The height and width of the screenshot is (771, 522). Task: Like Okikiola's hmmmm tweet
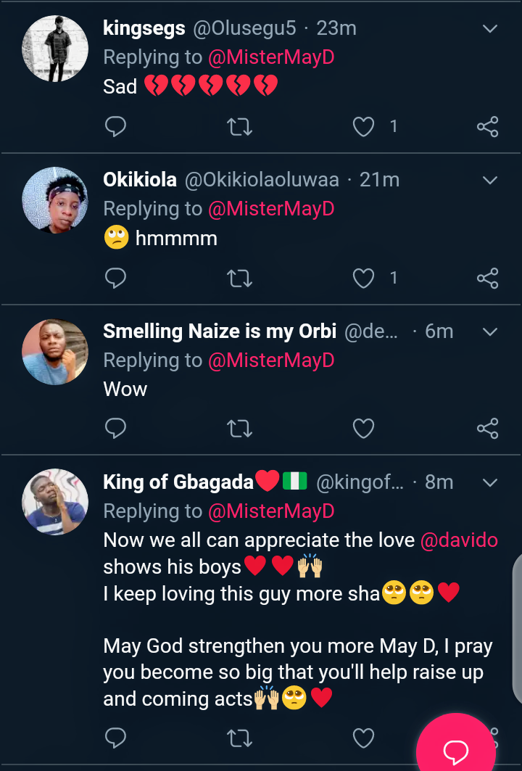[x=363, y=278]
